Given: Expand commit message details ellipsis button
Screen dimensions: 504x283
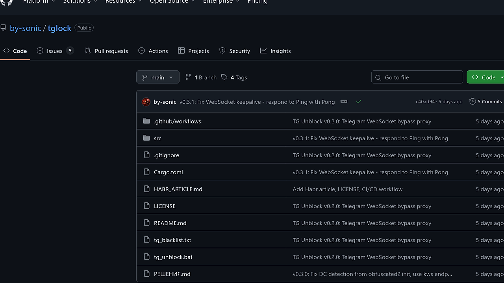Looking at the screenshot, I should click(x=344, y=101).
